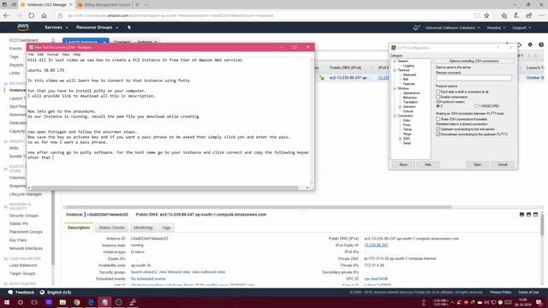Open the Windows action center icon

click(x=539, y=302)
